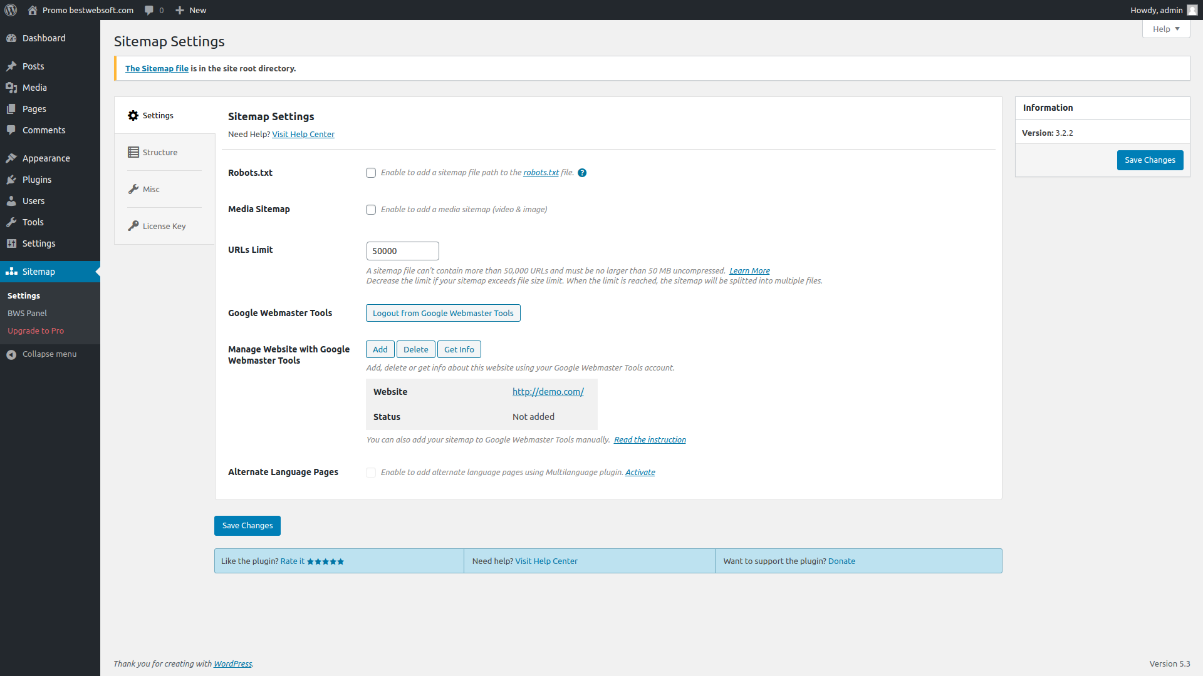This screenshot has width=1203, height=676.
Task: Click the Tools wrench icon in the sidebar
Action: point(11,222)
